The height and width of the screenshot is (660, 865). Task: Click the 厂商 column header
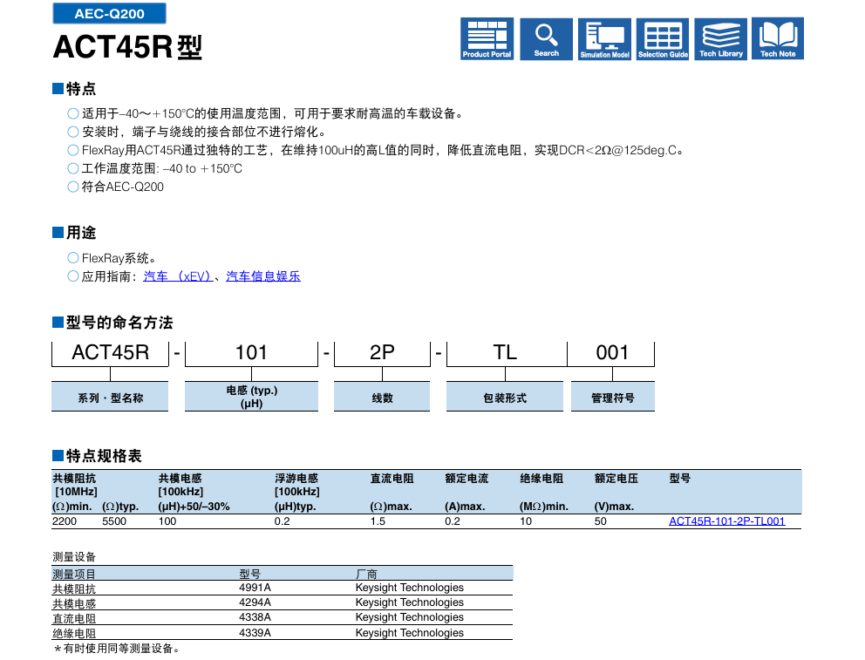pyautogui.click(x=366, y=574)
